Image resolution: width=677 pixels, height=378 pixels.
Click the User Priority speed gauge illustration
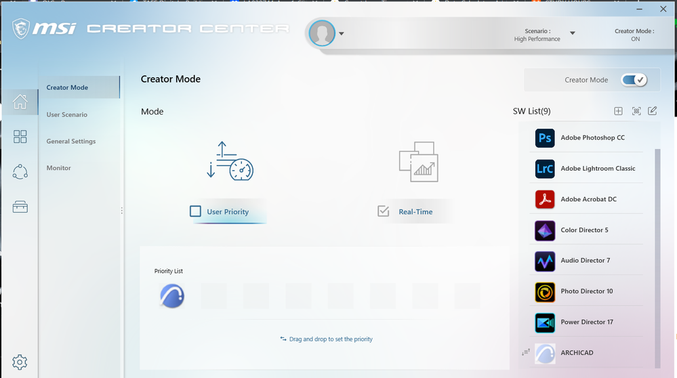230,161
